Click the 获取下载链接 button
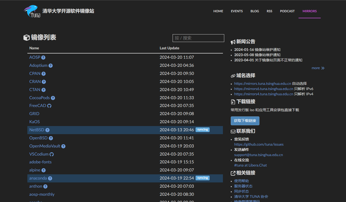The image size is (346, 202). click(x=245, y=121)
